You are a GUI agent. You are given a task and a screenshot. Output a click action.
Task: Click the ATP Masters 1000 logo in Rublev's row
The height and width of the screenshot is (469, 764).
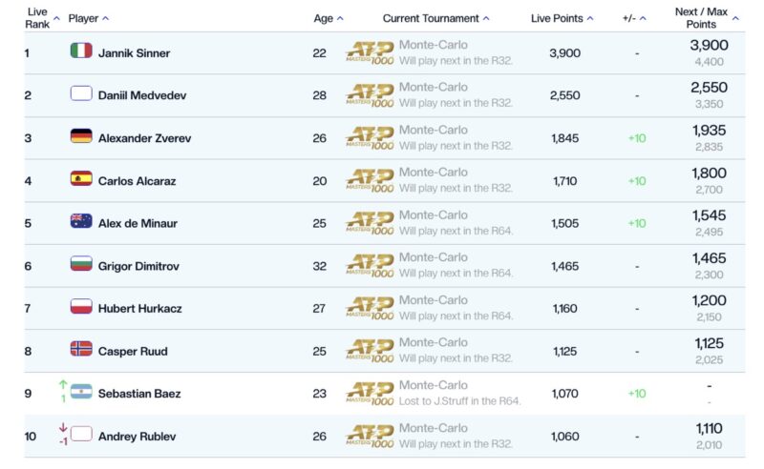pos(370,437)
